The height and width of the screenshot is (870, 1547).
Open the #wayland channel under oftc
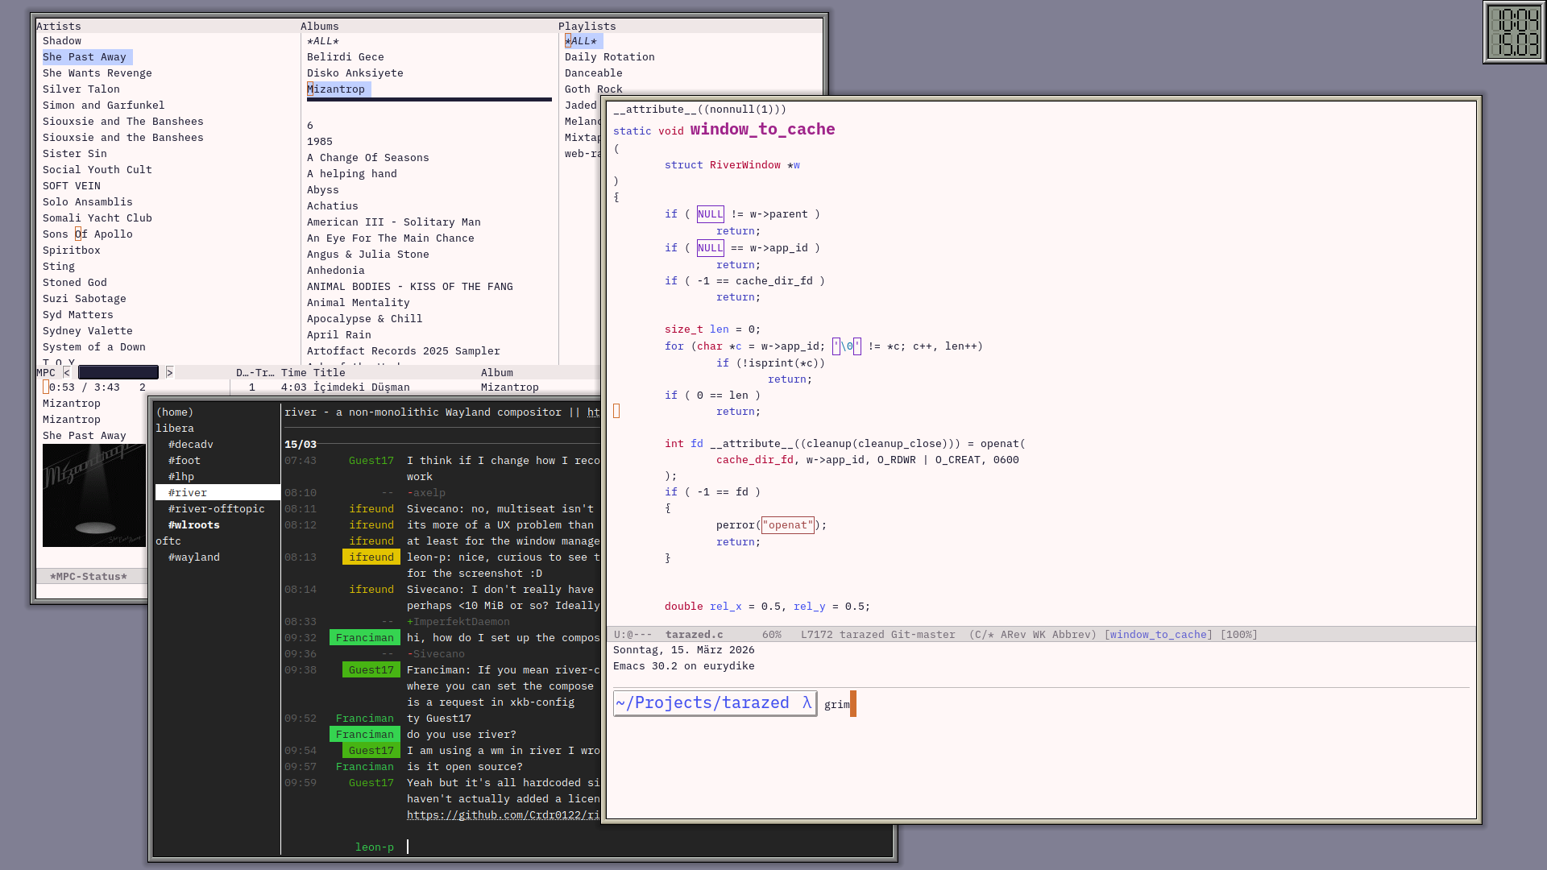click(x=193, y=557)
